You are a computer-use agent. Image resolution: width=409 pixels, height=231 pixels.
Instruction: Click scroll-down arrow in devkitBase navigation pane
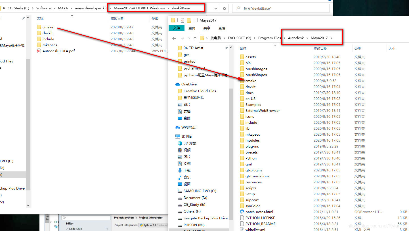28,205
